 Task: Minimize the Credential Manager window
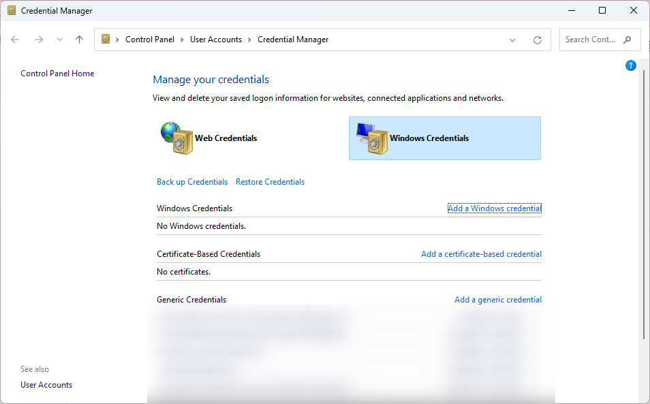[x=572, y=10]
